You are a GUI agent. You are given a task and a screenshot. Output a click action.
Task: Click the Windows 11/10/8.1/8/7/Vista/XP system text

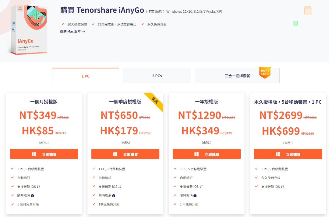(x=194, y=12)
